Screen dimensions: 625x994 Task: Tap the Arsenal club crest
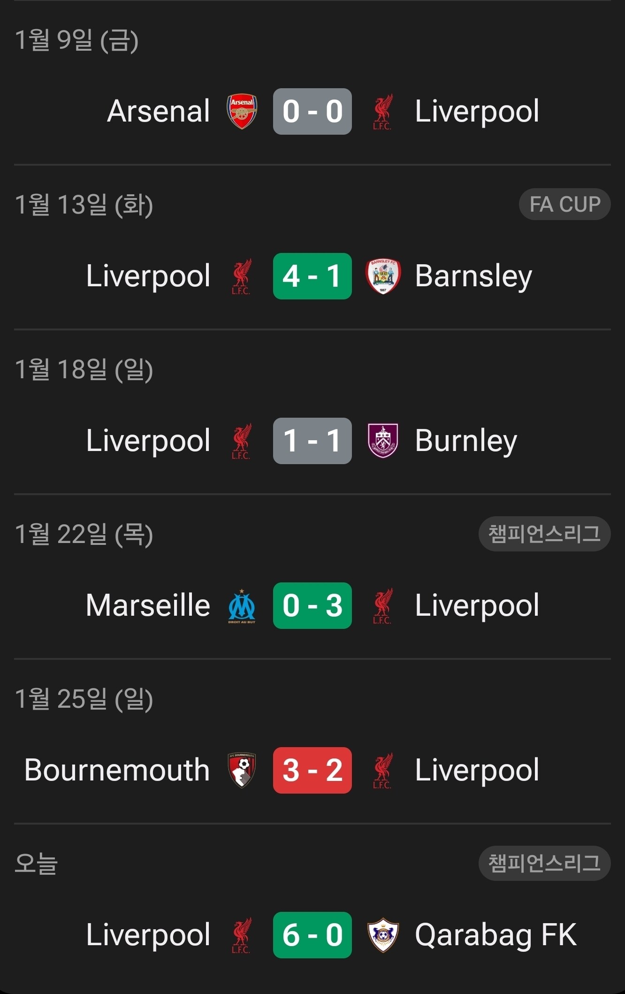click(x=242, y=111)
